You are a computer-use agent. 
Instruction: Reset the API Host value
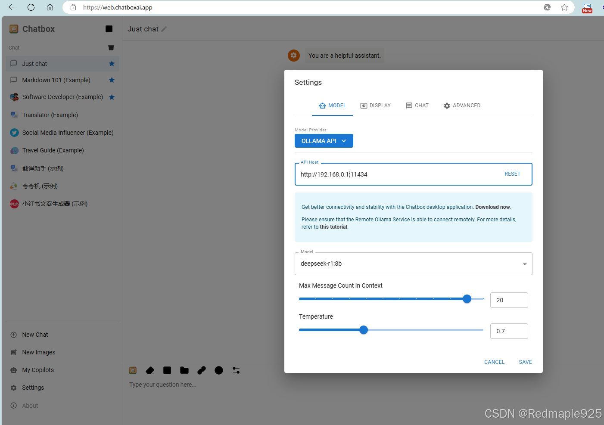coord(512,174)
